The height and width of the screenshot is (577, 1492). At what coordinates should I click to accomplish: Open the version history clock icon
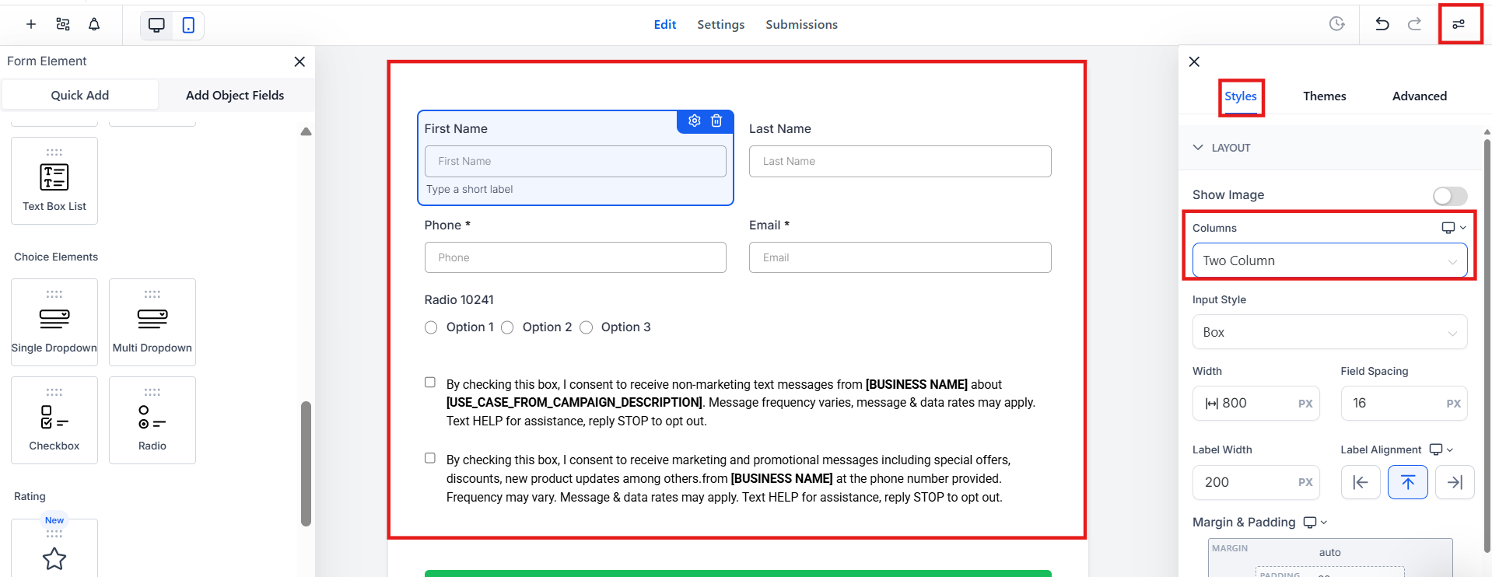pos(1336,24)
